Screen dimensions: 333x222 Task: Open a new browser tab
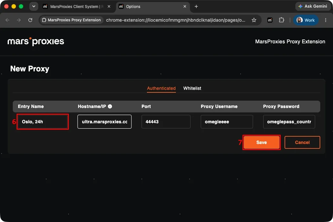[x=196, y=7]
